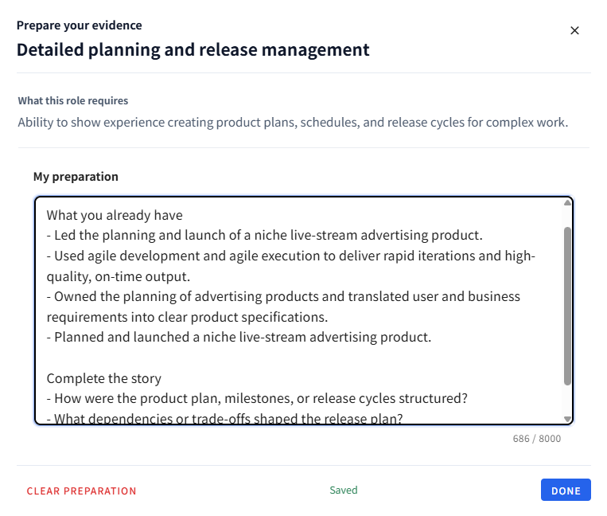The height and width of the screenshot is (516, 607).
Task: Click the 'Used agile development' line
Action: coord(290,266)
